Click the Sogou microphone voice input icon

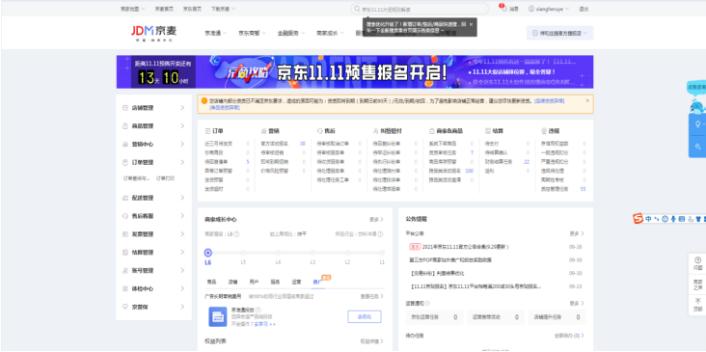tap(673, 219)
